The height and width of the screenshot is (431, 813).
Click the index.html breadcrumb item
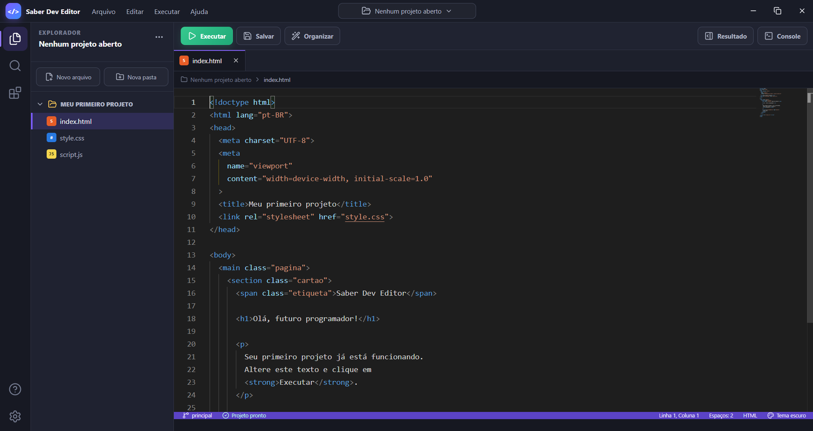[277, 80]
